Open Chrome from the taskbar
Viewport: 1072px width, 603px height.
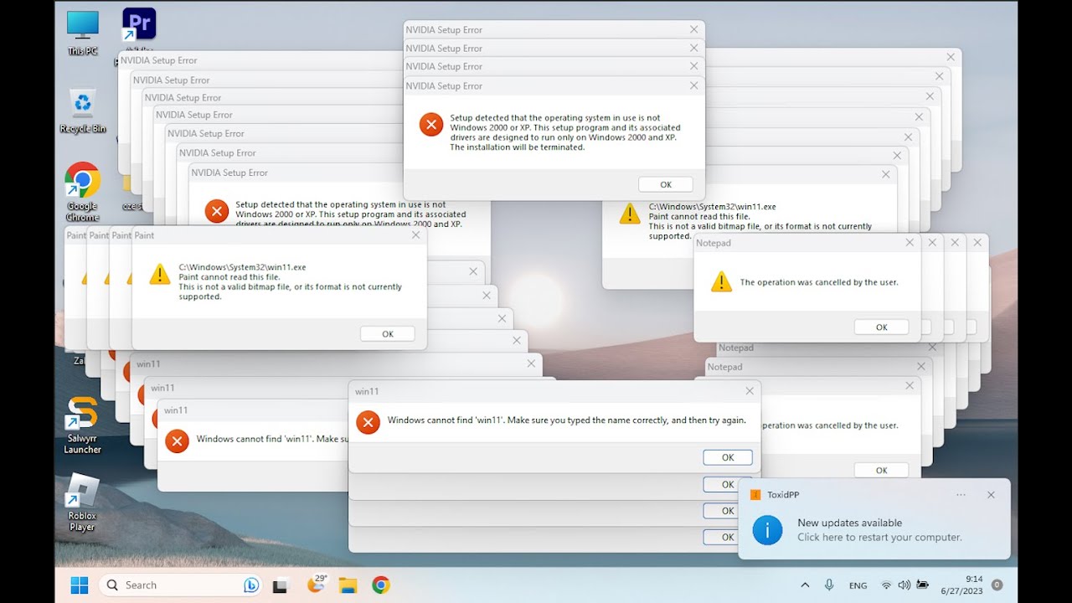[x=381, y=585]
